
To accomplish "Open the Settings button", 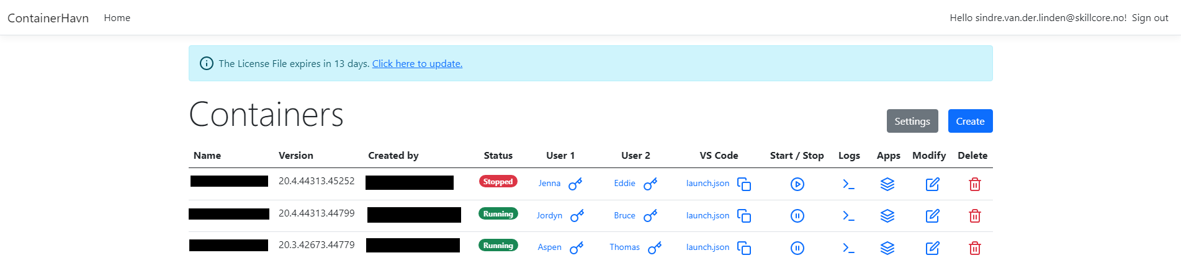I will pyautogui.click(x=912, y=121).
